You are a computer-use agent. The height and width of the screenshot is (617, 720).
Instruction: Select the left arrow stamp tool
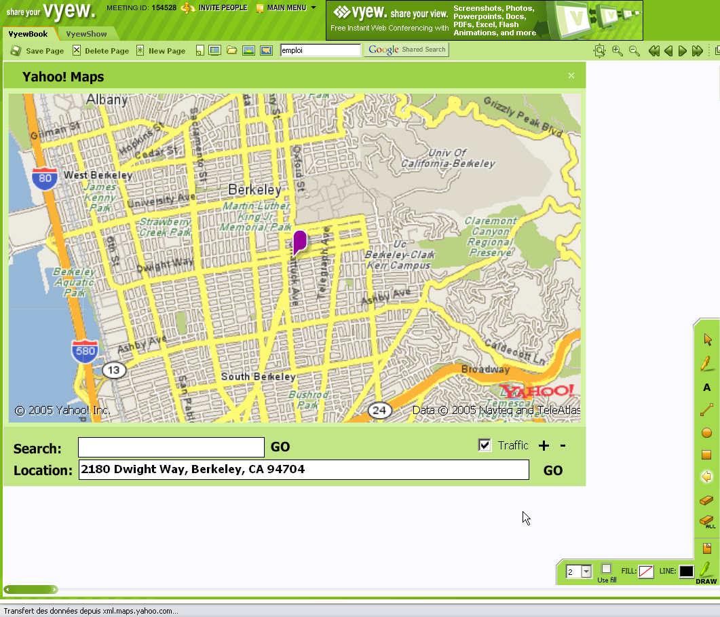tap(706, 476)
